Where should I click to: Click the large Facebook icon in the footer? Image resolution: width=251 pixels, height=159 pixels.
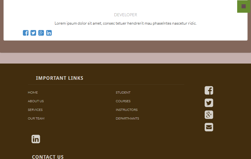coord(209,90)
